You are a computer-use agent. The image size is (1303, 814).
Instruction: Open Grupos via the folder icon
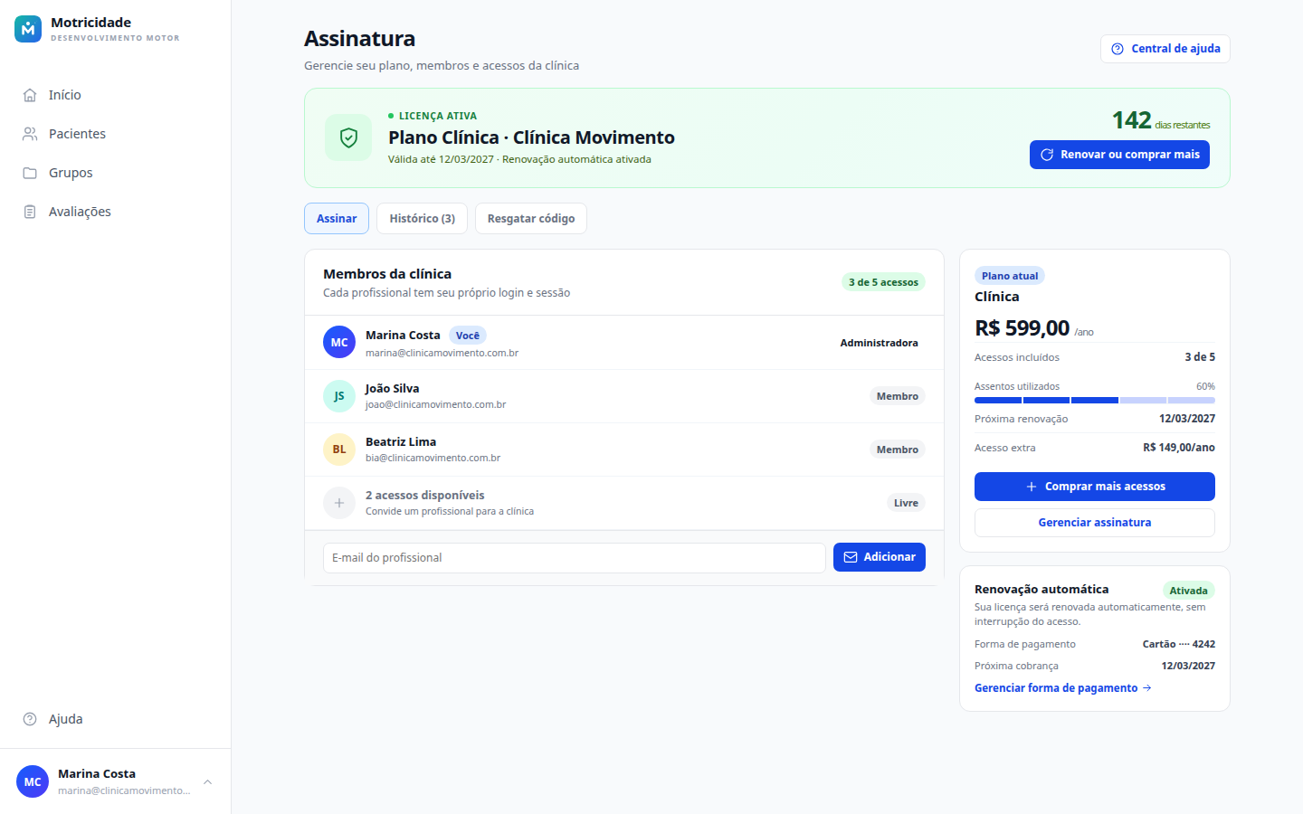(30, 173)
